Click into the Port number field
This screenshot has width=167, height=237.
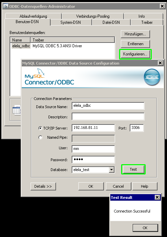(x=137, y=128)
